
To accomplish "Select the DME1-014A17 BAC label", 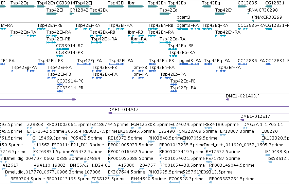I will pos(123,110).
